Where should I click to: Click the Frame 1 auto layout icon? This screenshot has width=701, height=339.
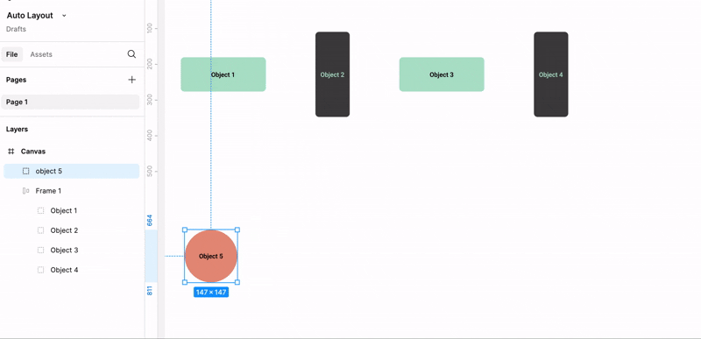click(26, 191)
